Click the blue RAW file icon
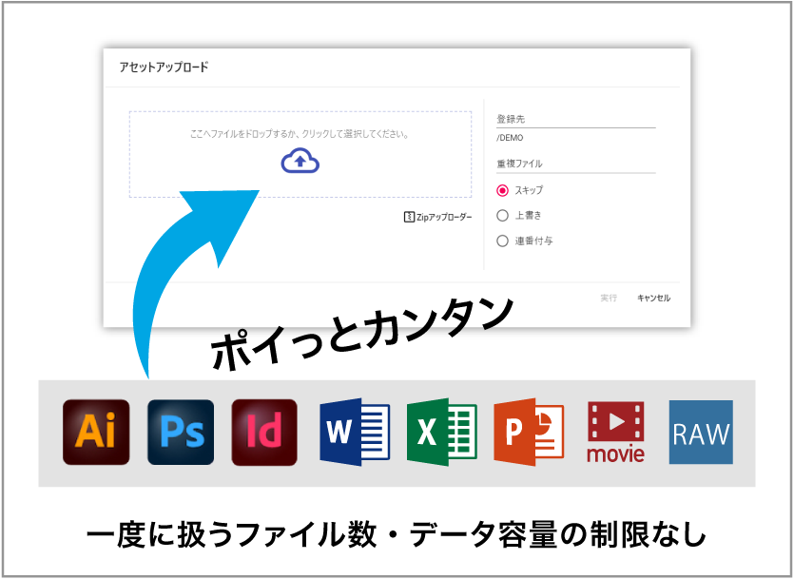Viewport: 794px width, 579px height. click(x=701, y=433)
